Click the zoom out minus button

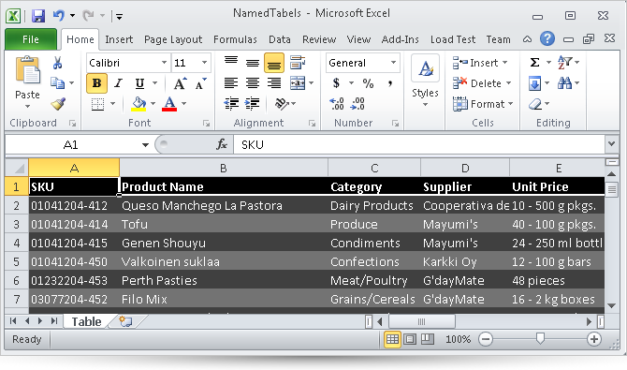tap(486, 340)
